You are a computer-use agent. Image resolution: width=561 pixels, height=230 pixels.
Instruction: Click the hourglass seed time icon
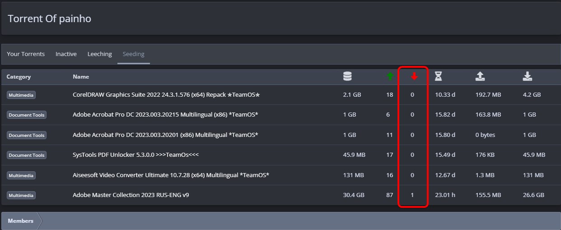[439, 77]
